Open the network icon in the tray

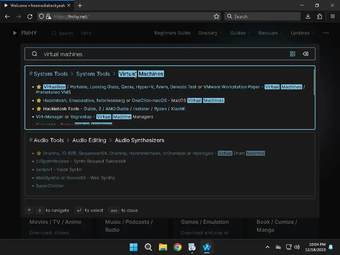(x=289, y=247)
